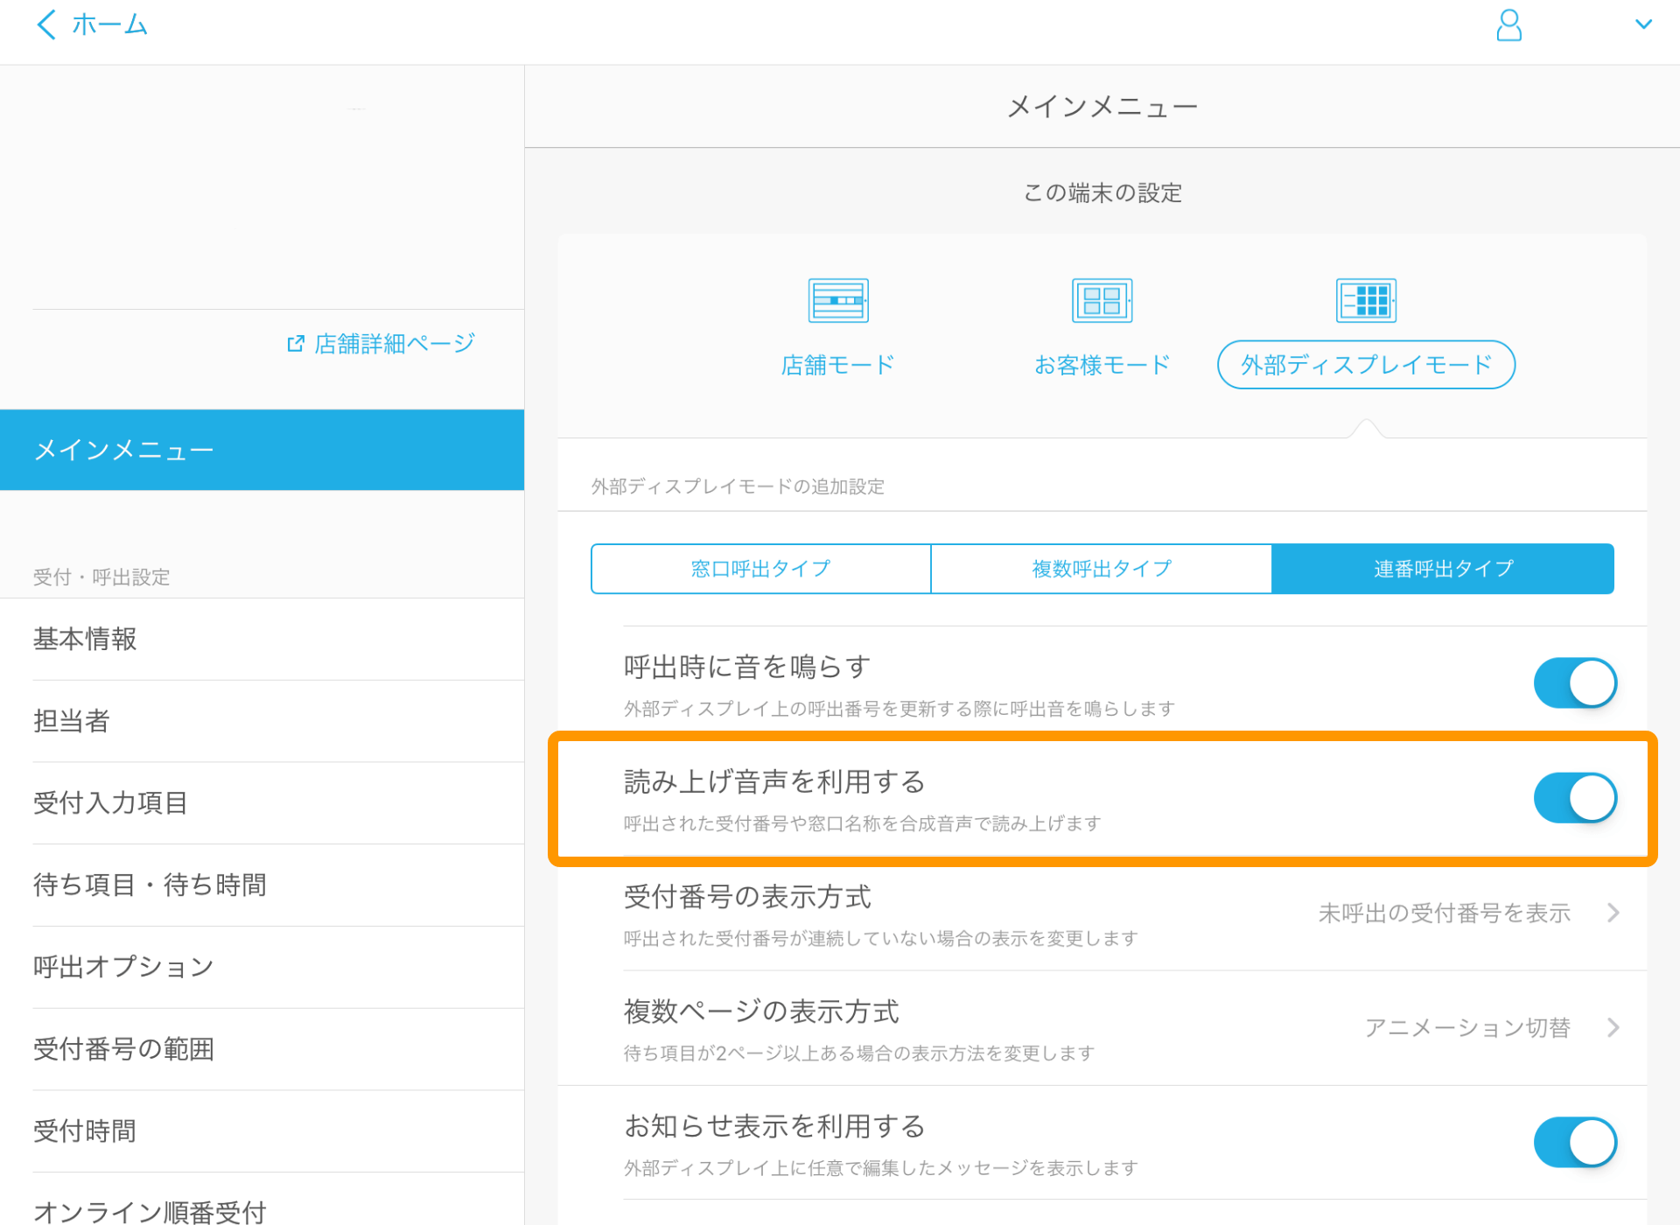Switch to 複数呼出タイプ tab
Viewport: 1680px width, 1225px height.
1101,569
